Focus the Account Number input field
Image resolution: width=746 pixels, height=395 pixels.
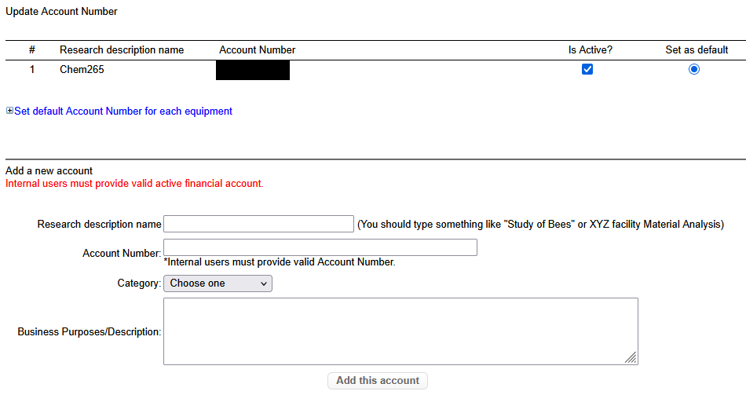pos(320,247)
